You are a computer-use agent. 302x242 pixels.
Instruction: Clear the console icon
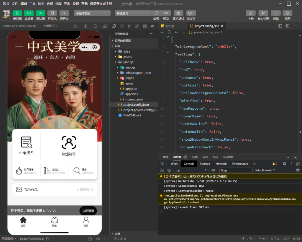[x=169, y=170]
